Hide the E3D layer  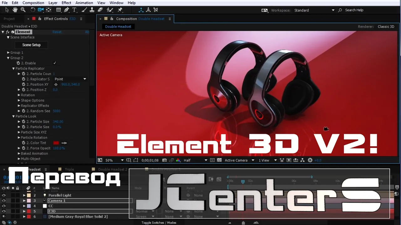click(4, 211)
